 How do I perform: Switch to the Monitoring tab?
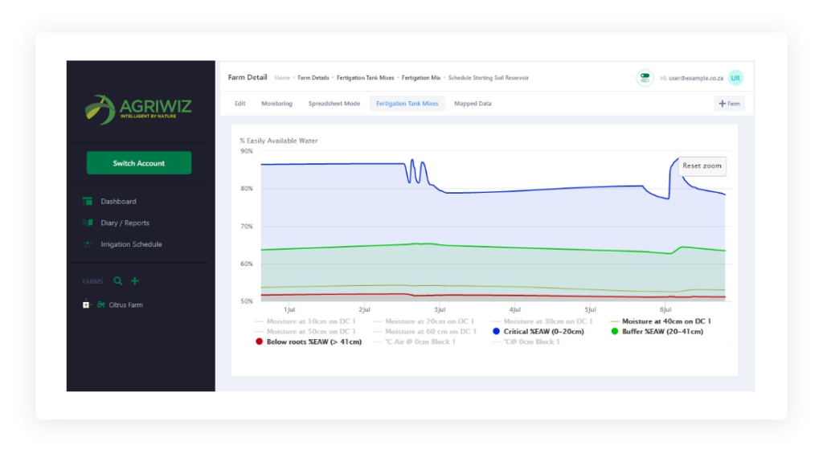point(276,104)
